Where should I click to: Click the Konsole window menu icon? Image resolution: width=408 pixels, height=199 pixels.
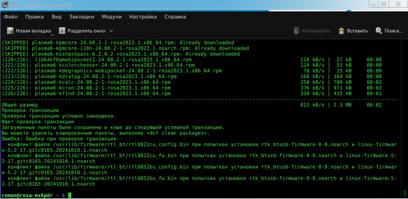(x=4, y=4)
